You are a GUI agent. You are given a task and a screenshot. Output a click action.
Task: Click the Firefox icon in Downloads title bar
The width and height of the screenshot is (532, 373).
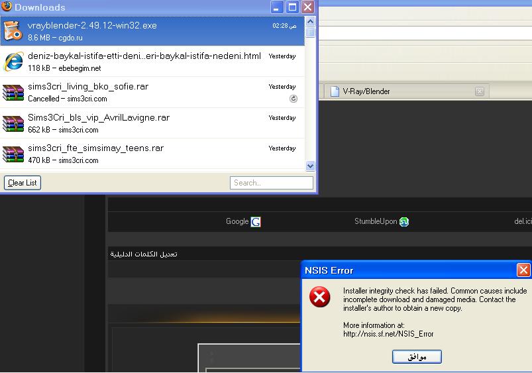(7, 7)
